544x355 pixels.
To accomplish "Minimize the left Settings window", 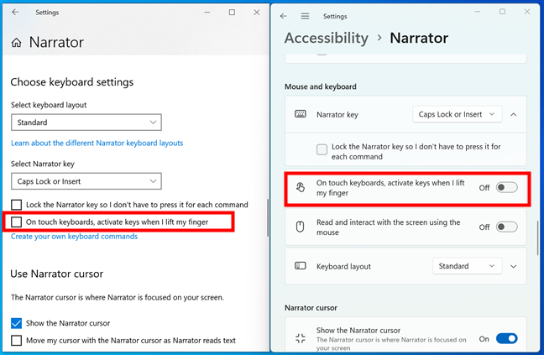I will tap(207, 12).
